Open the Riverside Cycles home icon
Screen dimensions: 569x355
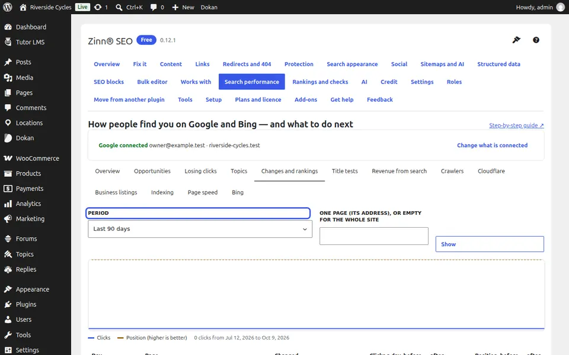pyautogui.click(x=23, y=7)
